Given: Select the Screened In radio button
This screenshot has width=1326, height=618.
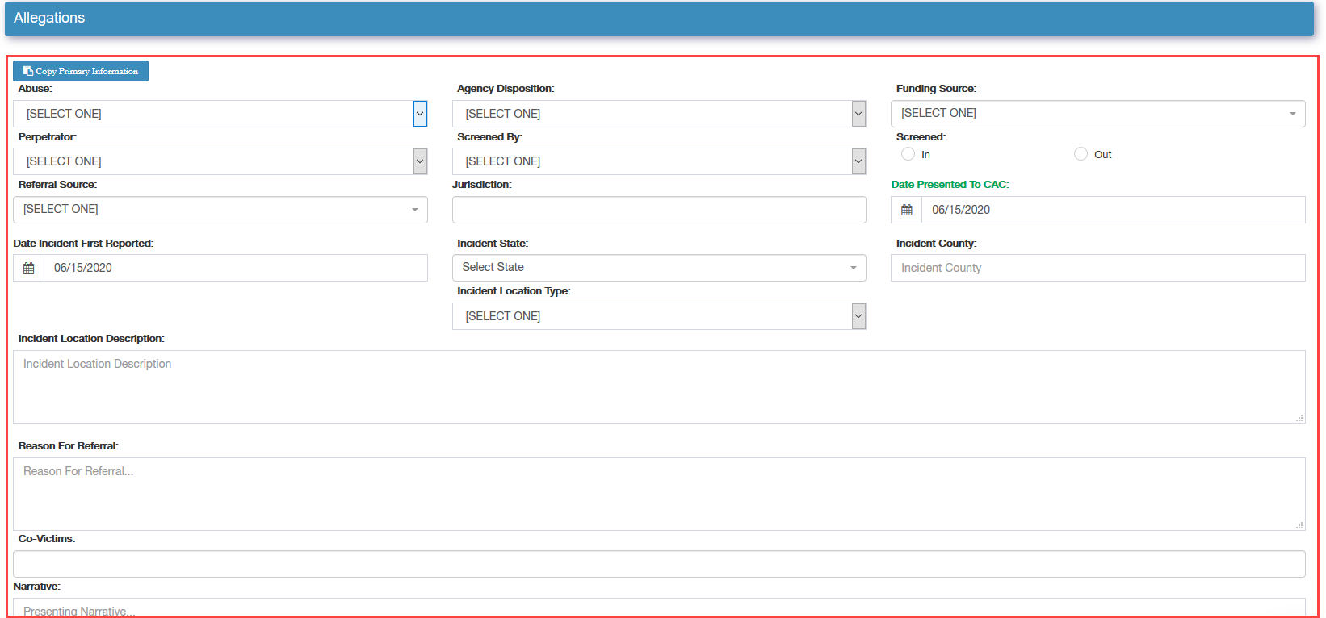Looking at the screenshot, I should pyautogui.click(x=908, y=154).
